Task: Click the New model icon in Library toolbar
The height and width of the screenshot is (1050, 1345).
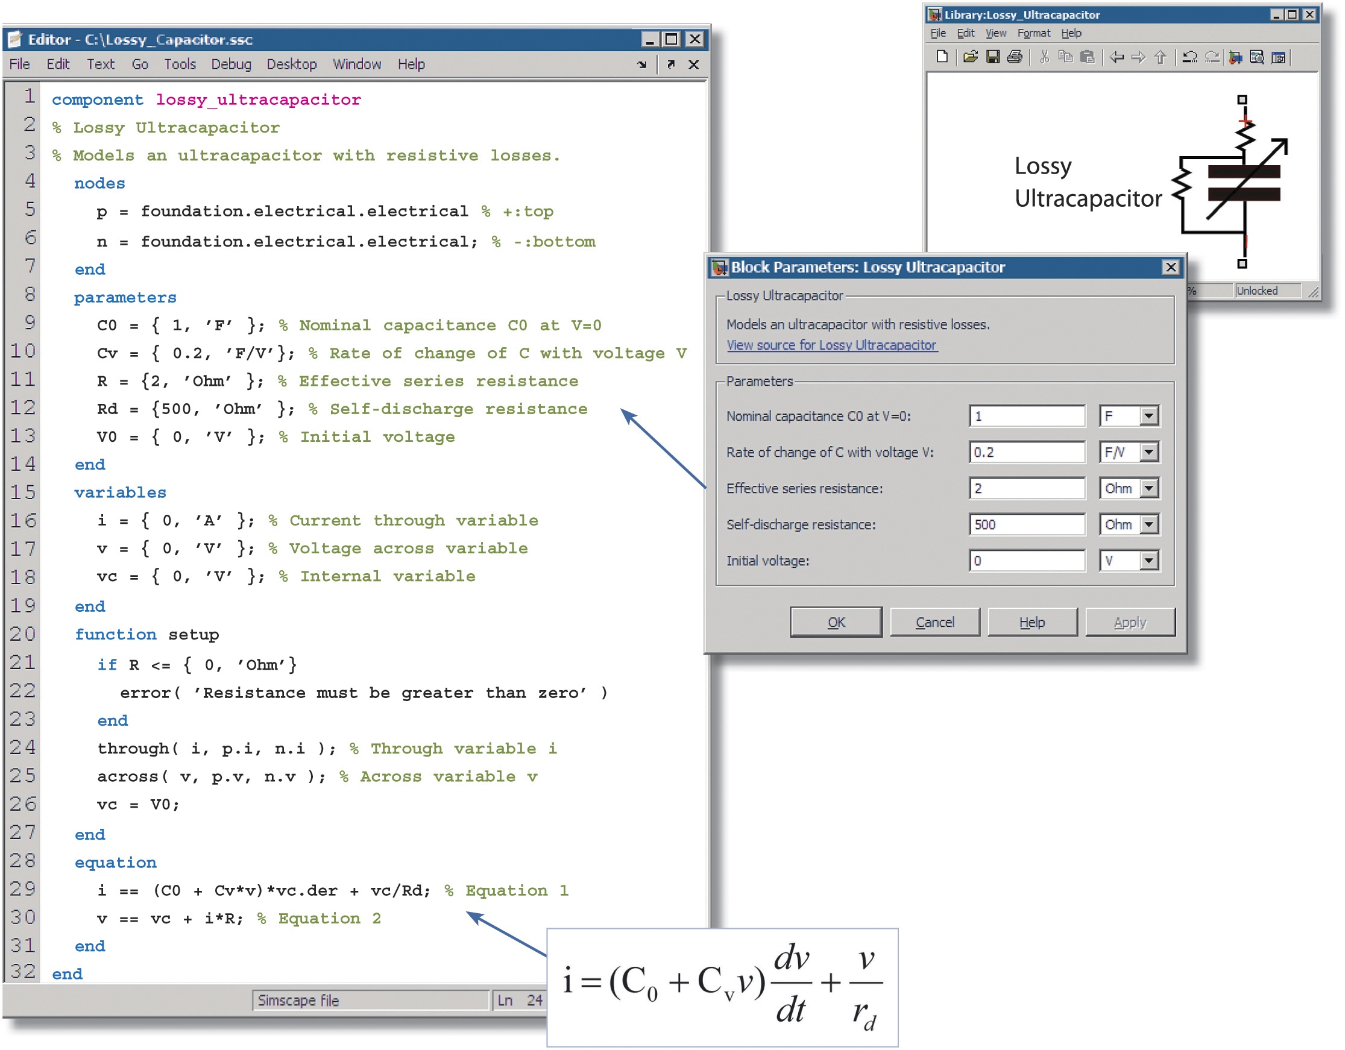Action: [942, 57]
